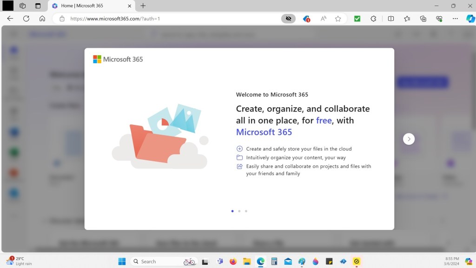Open Edge split screen icon

(391, 19)
